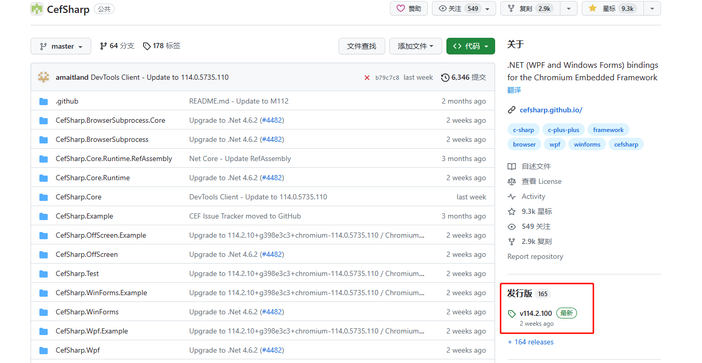Click the fork icon beside 2.9k 复刻 in sidebar

pos(512,242)
